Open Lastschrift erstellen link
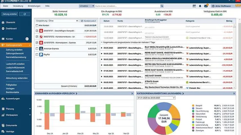The image size is (241, 135). (15, 64)
